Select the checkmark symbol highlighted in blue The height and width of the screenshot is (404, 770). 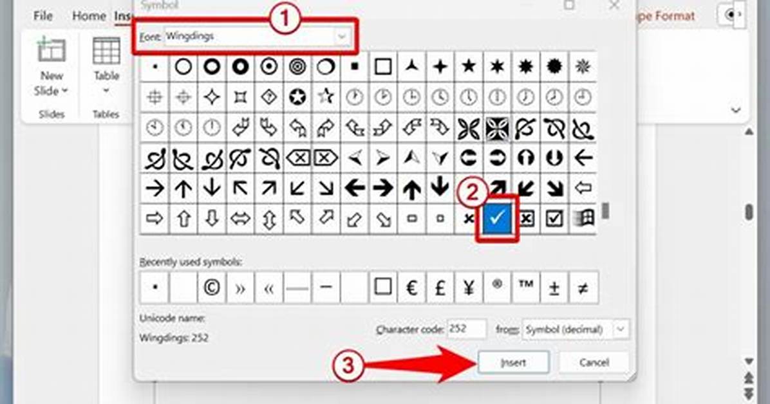pyautogui.click(x=497, y=219)
